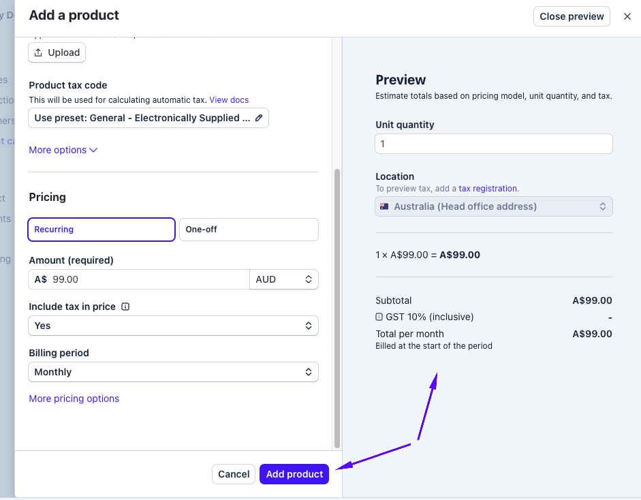Click the Australia flag icon in Location
Image resolution: width=641 pixels, height=500 pixels.
[x=384, y=206]
